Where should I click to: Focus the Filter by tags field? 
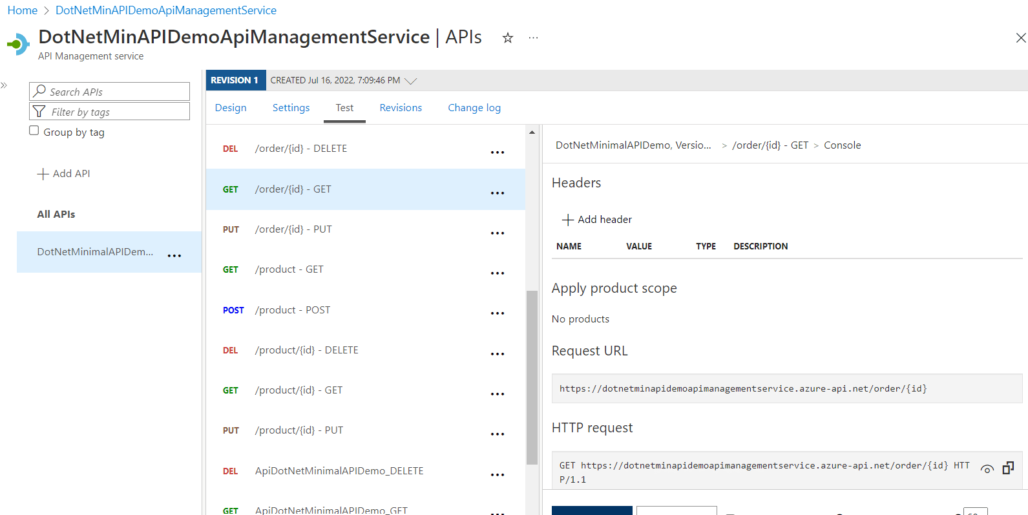point(109,111)
